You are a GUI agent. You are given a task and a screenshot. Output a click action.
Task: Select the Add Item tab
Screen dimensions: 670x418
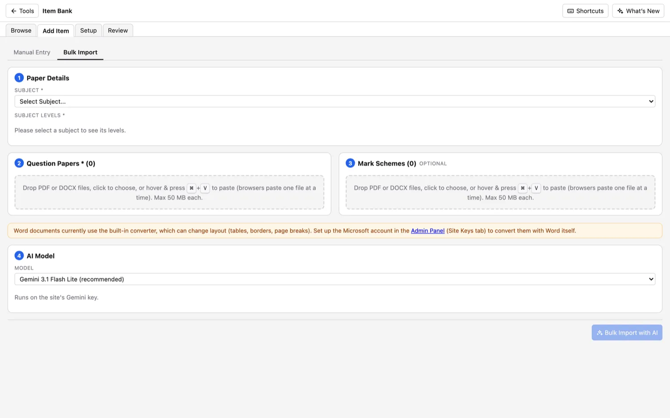pyautogui.click(x=56, y=31)
